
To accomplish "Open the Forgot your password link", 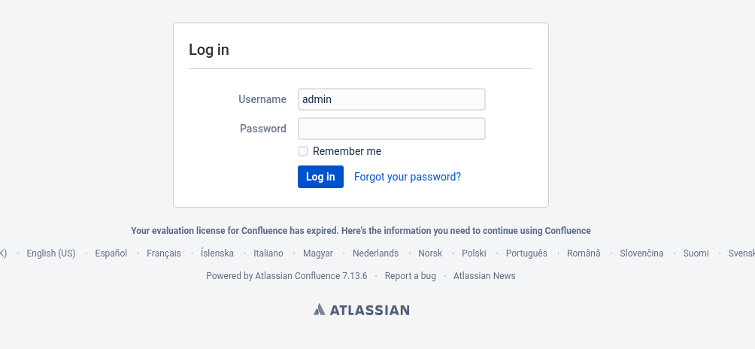I will 408,177.
